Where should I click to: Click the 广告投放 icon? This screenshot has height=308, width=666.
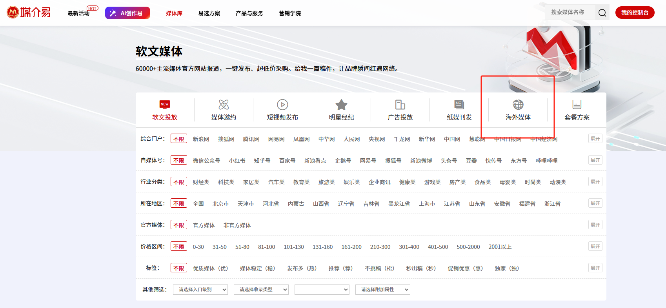tap(400, 105)
